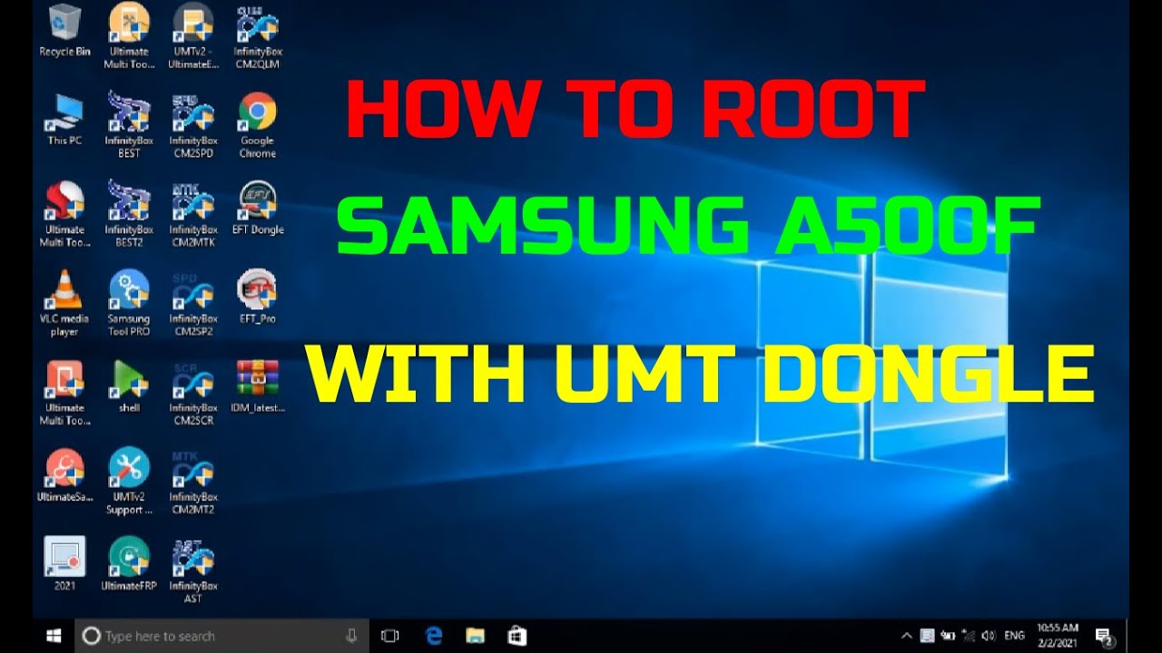Open IDM_latest archive file
The image size is (1162, 653).
click(258, 385)
